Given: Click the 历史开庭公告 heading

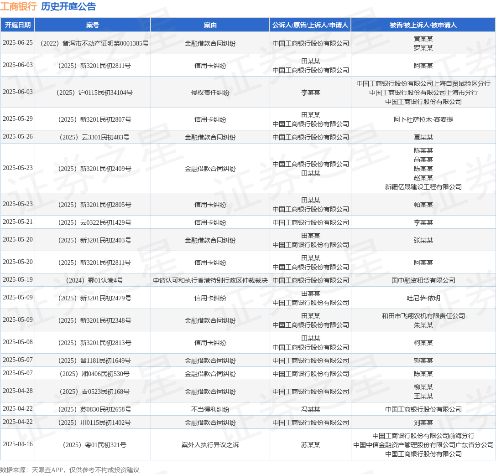Looking at the screenshot, I should (68, 6).
